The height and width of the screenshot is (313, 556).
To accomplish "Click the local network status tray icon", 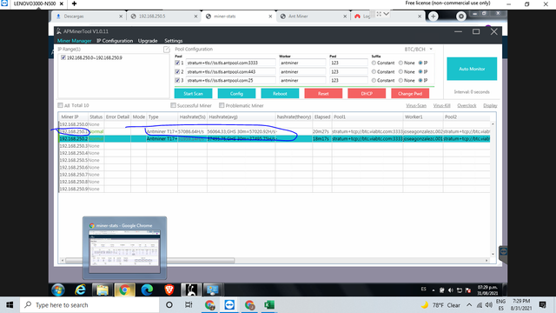I will [x=480, y=305].
